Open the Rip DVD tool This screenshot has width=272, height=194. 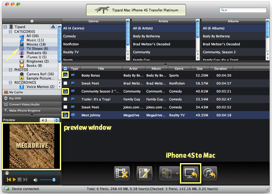32,98
